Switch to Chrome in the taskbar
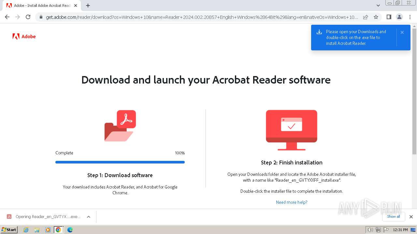The image size is (417, 234). pyautogui.click(x=58, y=230)
